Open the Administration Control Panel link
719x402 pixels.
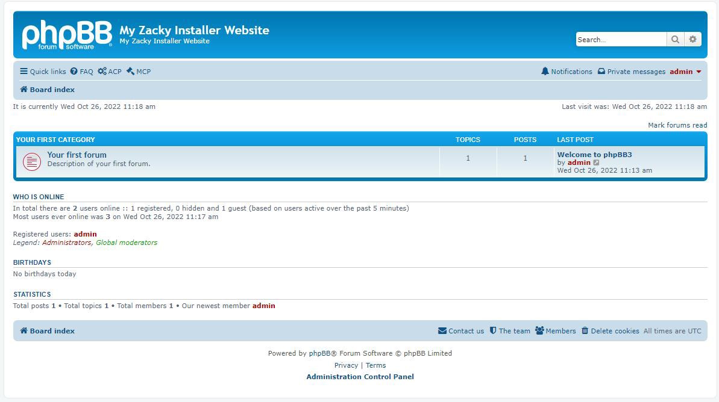[x=359, y=376]
